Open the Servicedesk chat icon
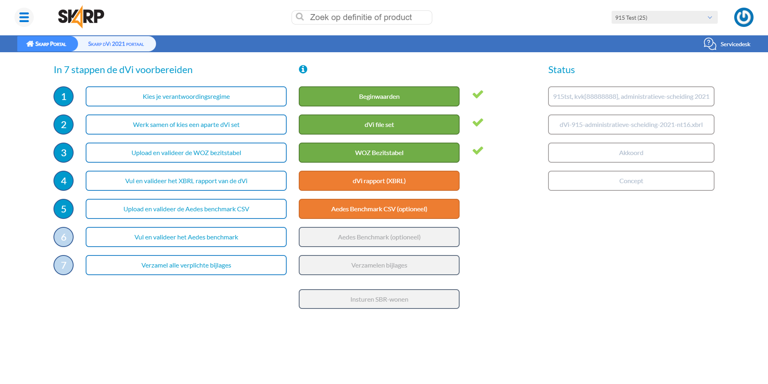768x384 pixels. tap(710, 44)
